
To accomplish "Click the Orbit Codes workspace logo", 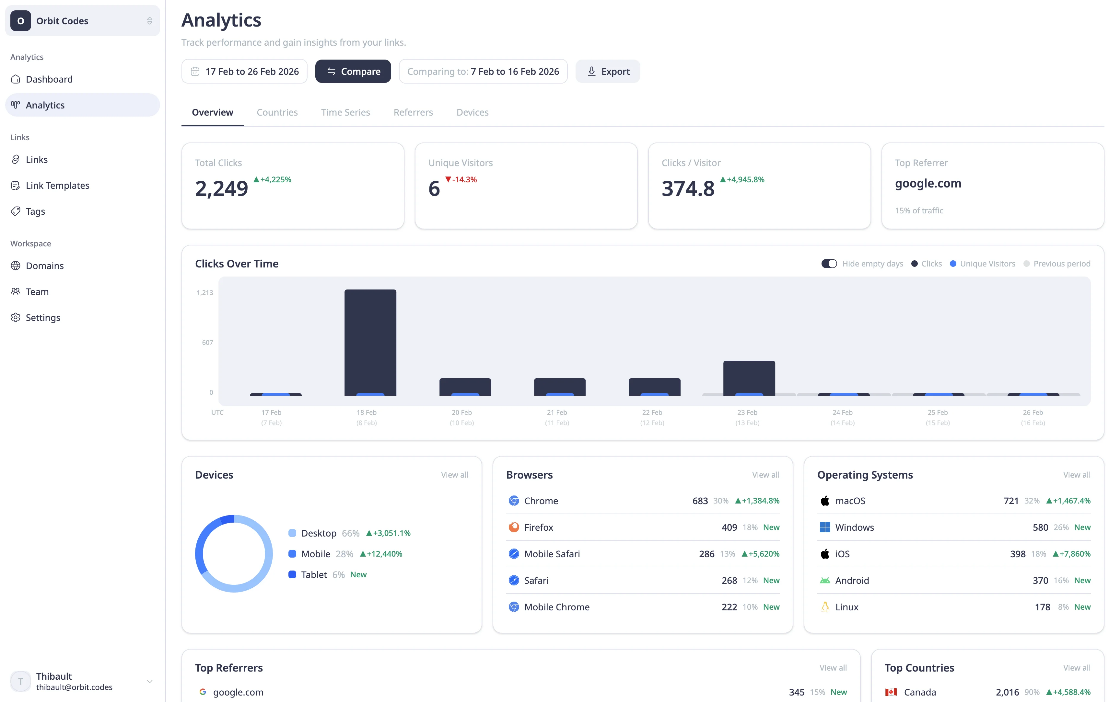I will (x=21, y=21).
